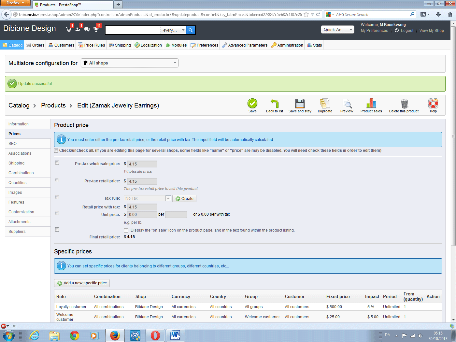Screen dimensions: 456x342
Task: Click the Bibiane Design header logo
Action: 30,28
